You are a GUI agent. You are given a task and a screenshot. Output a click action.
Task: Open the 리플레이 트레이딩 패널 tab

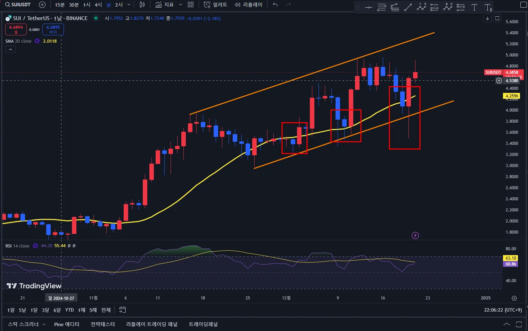[x=152, y=324]
